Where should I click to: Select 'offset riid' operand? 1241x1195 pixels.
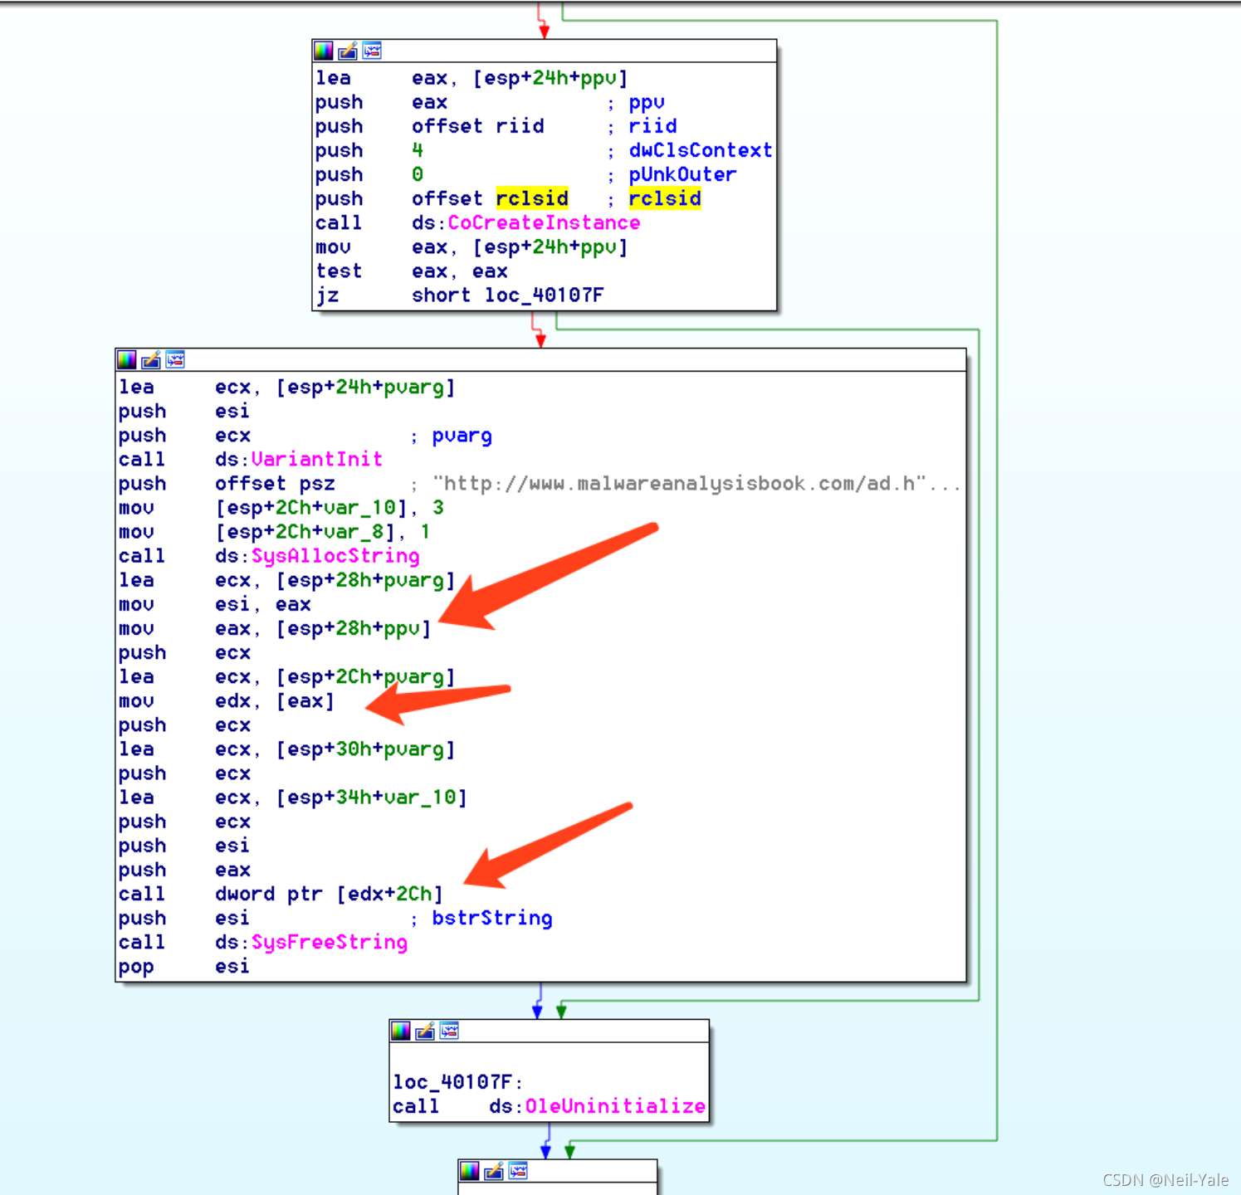pyautogui.click(x=478, y=126)
